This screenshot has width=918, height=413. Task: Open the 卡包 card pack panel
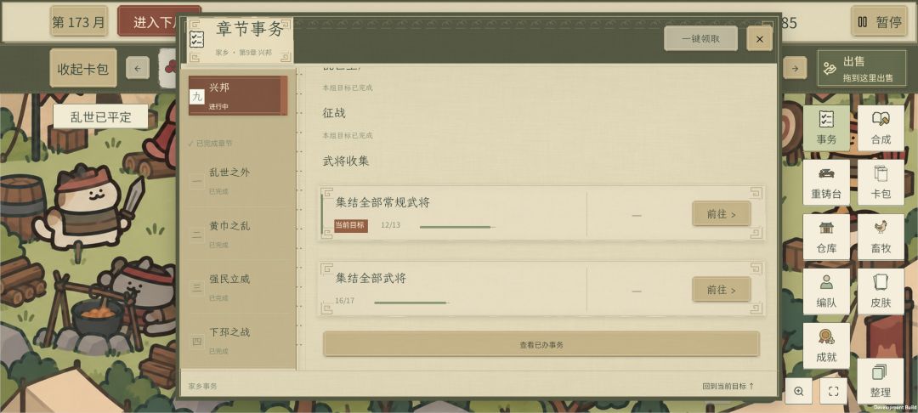pyautogui.click(x=881, y=182)
